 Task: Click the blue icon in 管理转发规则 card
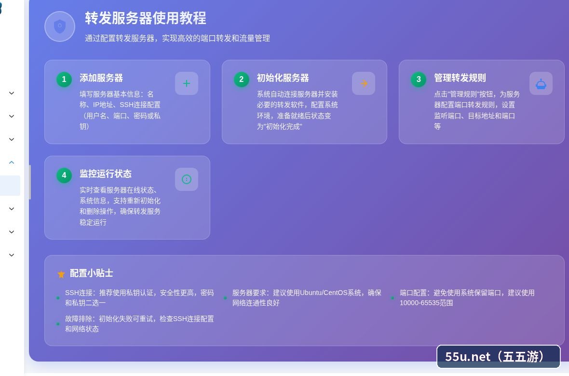(x=541, y=83)
